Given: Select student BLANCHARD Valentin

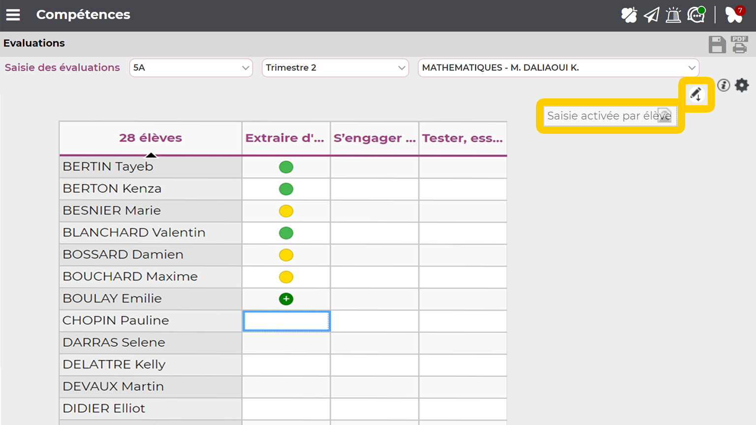Looking at the screenshot, I should point(151,233).
